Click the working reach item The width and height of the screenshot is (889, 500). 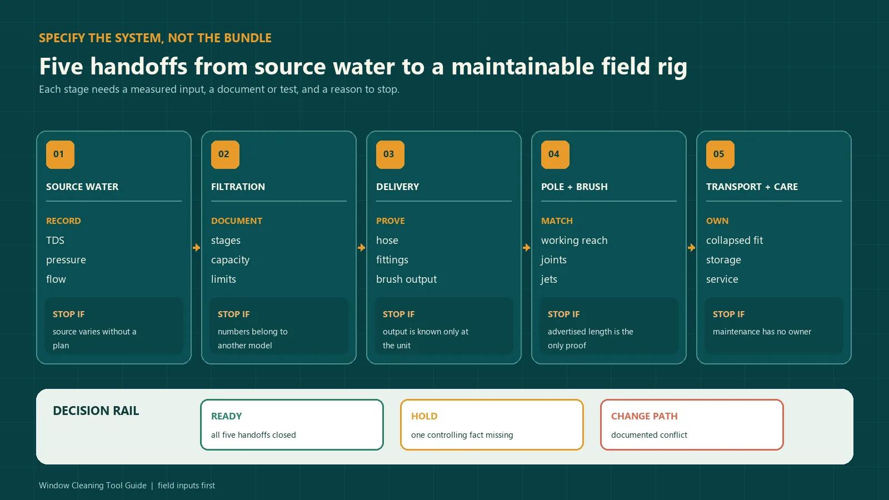coord(574,241)
